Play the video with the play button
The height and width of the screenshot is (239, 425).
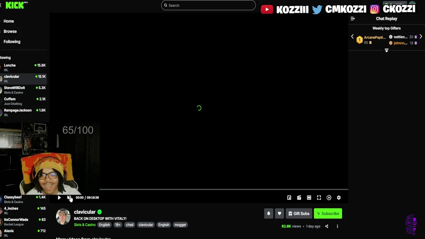59,198
